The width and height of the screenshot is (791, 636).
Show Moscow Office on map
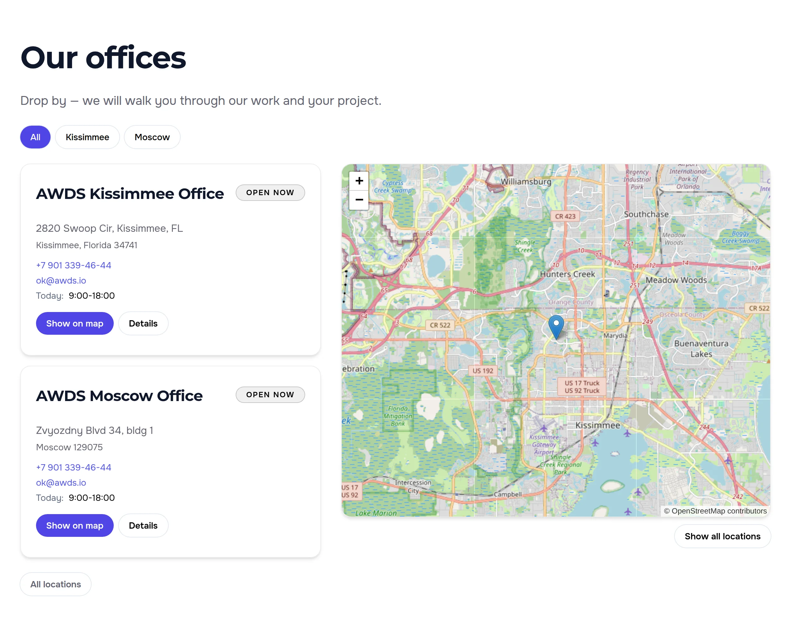point(75,525)
